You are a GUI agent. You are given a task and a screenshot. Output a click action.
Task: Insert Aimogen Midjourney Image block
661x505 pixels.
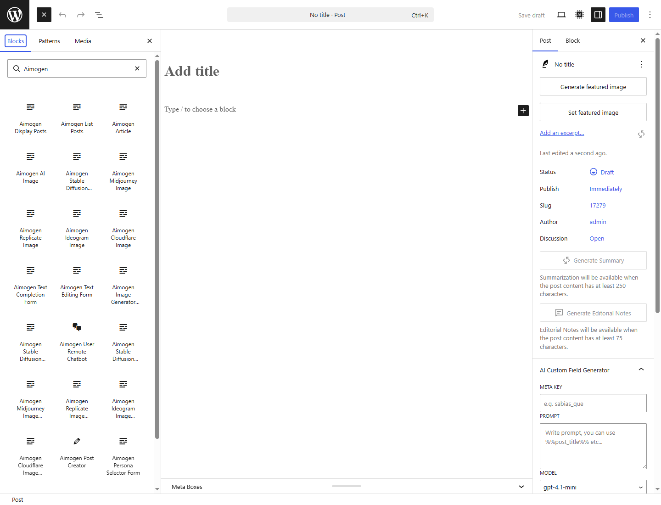point(123,172)
